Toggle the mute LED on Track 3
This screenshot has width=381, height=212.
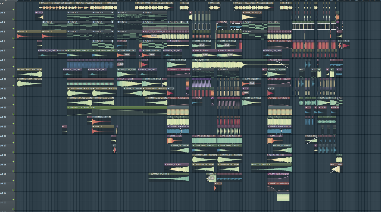coord(13,19)
